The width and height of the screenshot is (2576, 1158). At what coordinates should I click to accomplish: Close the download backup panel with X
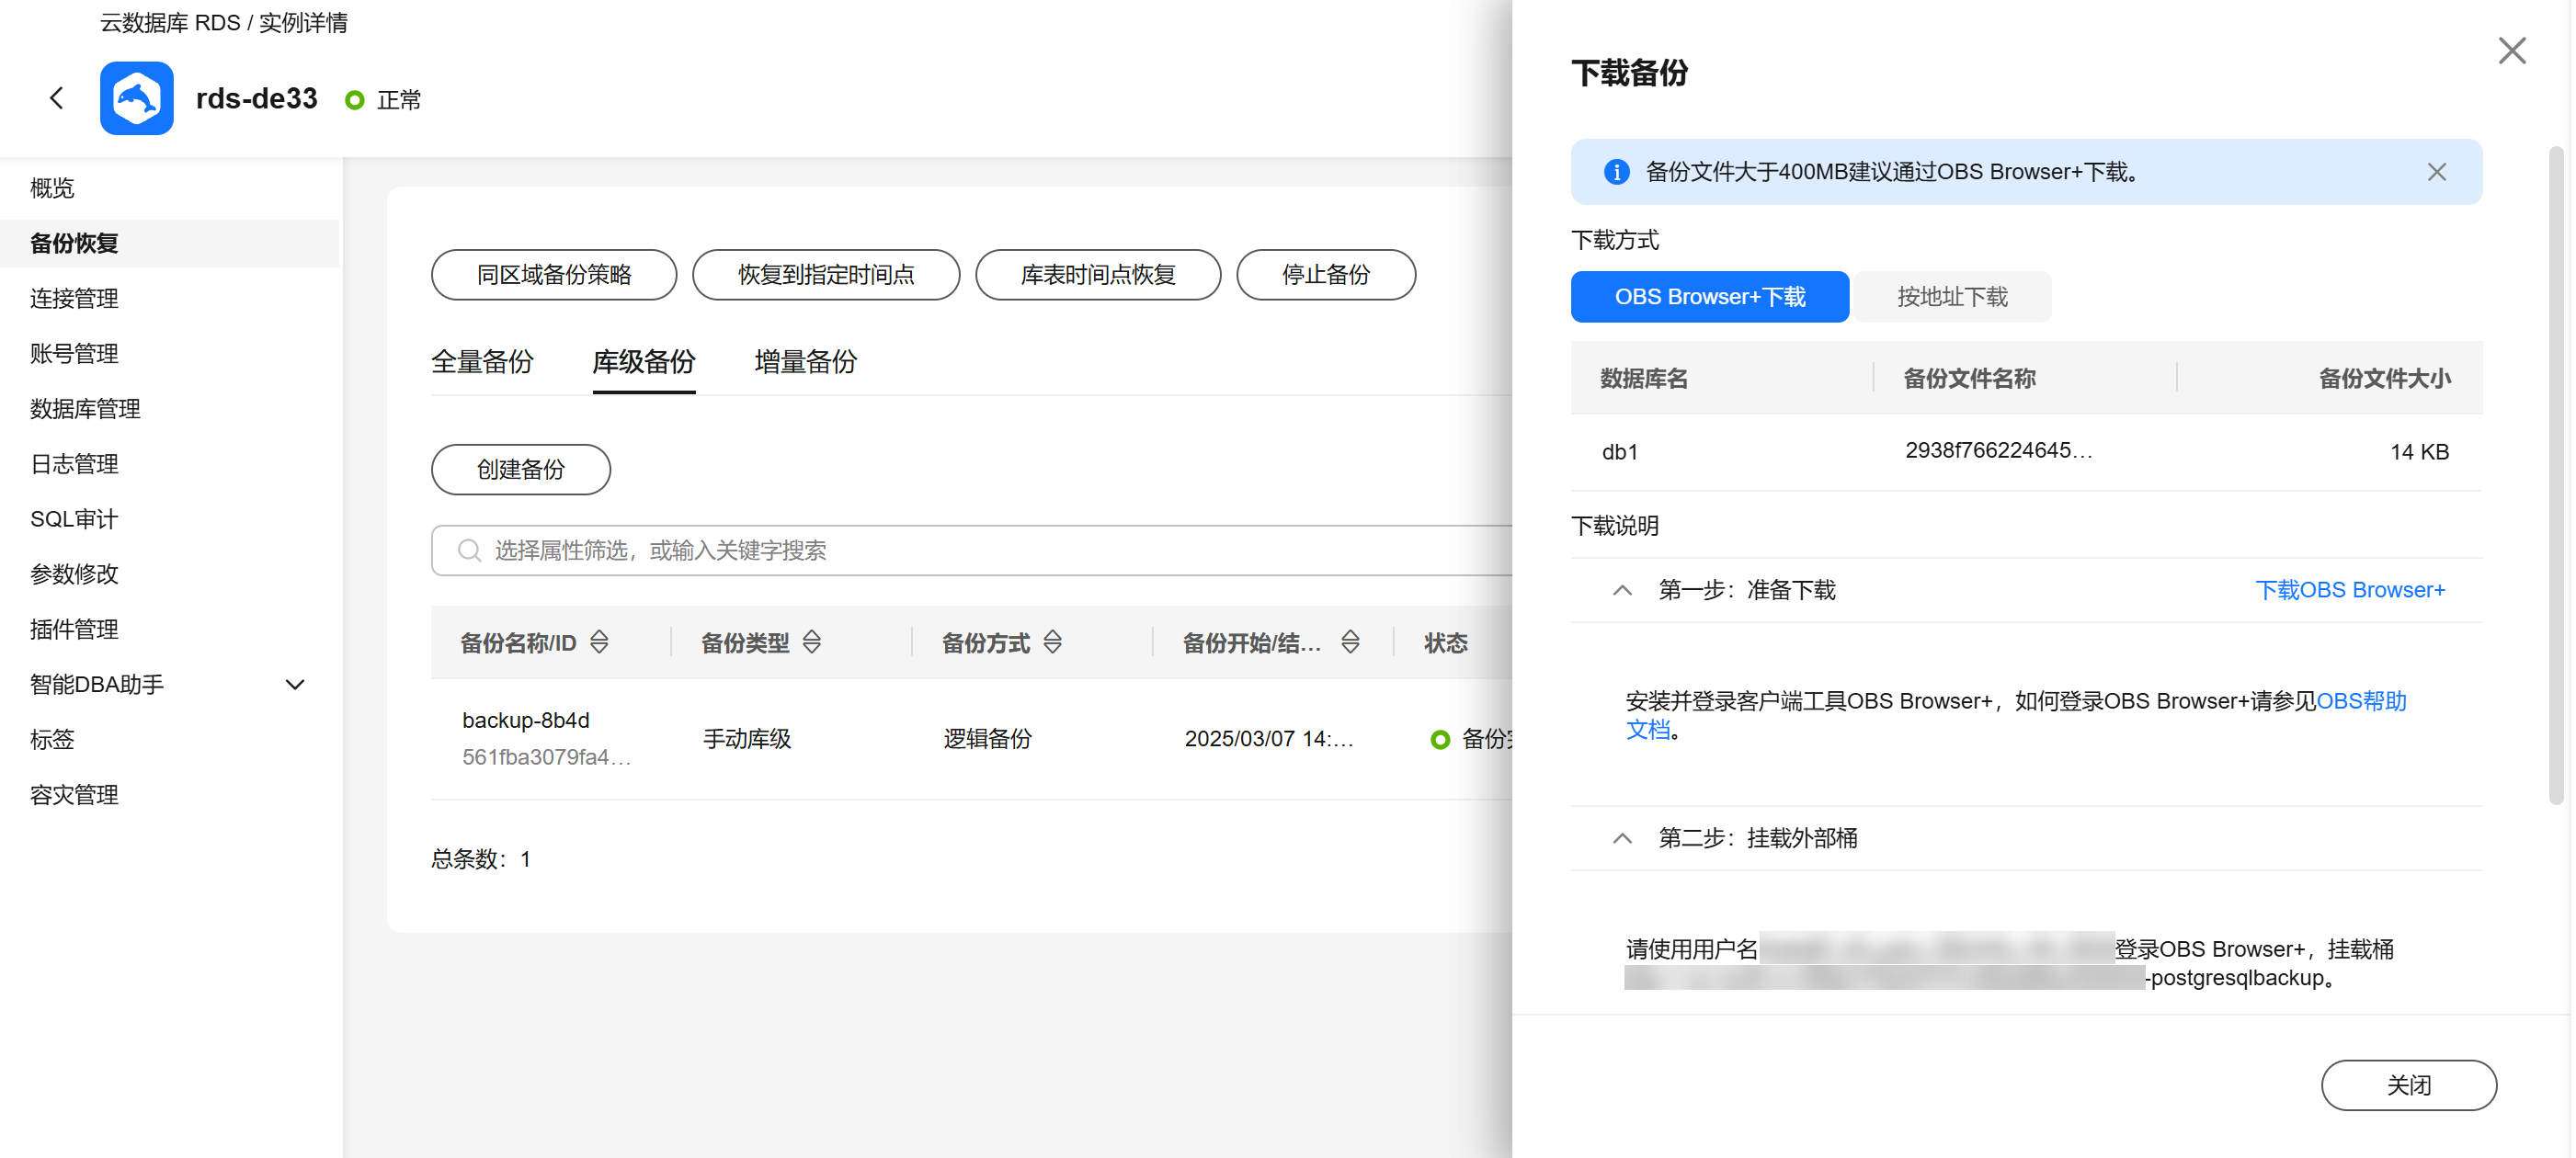click(2511, 51)
